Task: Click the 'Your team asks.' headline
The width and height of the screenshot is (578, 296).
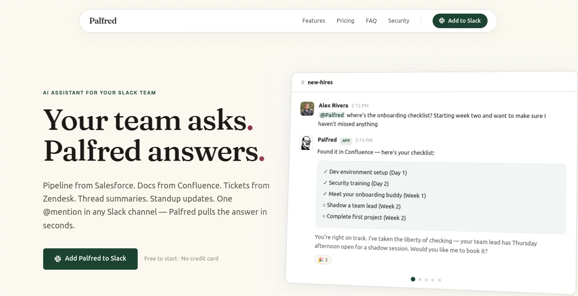Action: tap(148, 121)
